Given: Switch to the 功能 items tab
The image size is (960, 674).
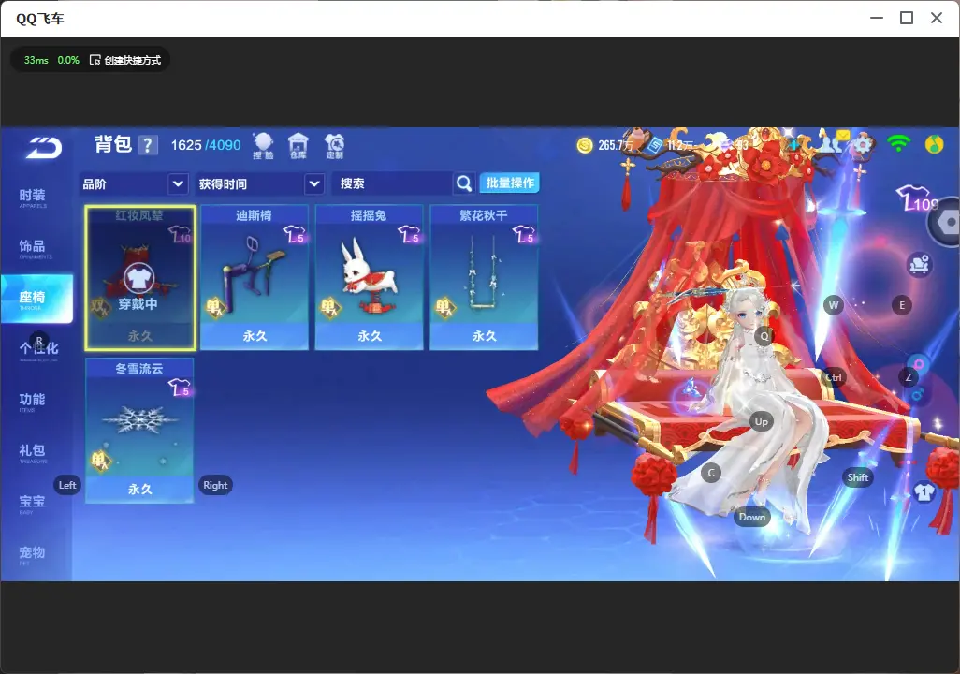Looking at the screenshot, I should 33,402.
